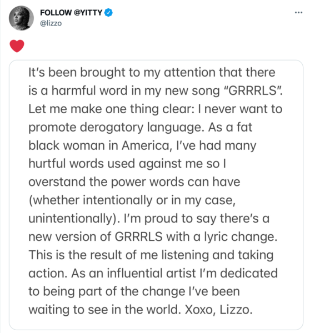310x333 pixels.
Task: Click the line starting "It's been brought"
Action: click(152, 72)
